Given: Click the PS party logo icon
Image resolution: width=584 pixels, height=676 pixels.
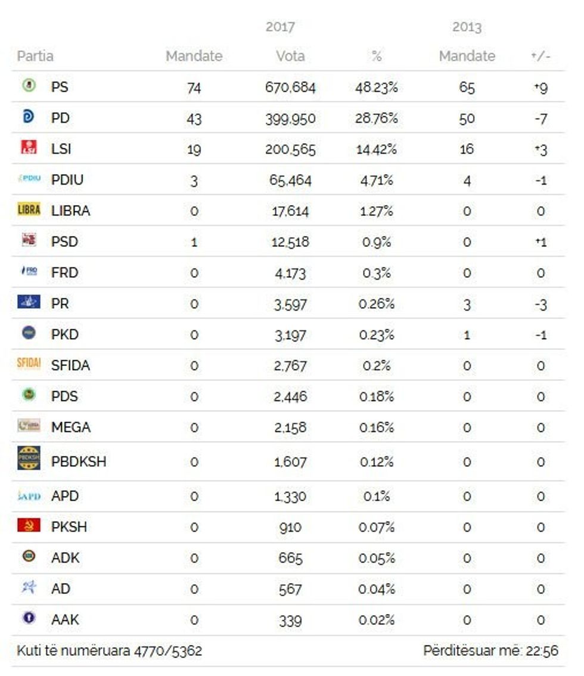Looking at the screenshot, I should tap(28, 86).
